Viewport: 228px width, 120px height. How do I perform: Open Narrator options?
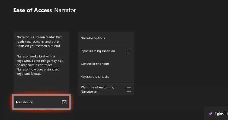(x=106, y=38)
